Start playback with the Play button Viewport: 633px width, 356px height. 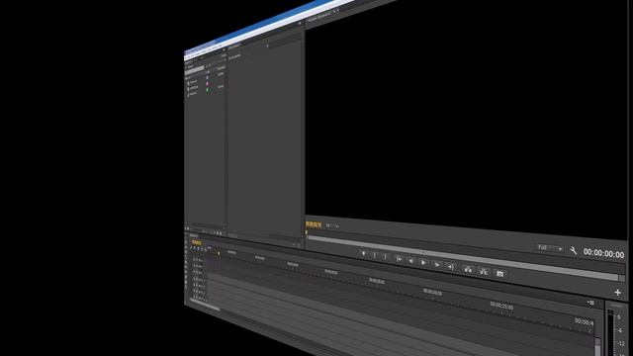pyautogui.click(x=423, y=263)
